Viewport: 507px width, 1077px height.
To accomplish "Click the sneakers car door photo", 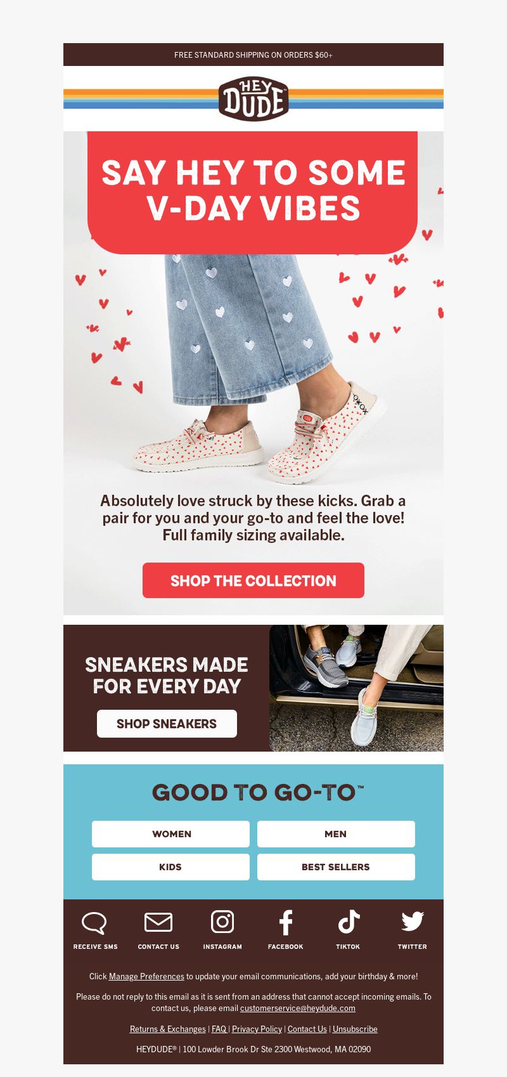I will click(x=356, y=688).
